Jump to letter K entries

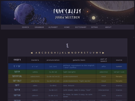[x=63, y=53]
